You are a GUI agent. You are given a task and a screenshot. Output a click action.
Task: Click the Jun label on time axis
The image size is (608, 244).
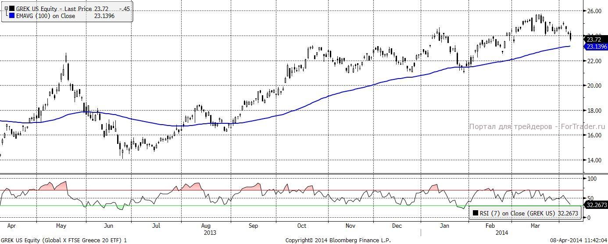click(x=108, y=226)
